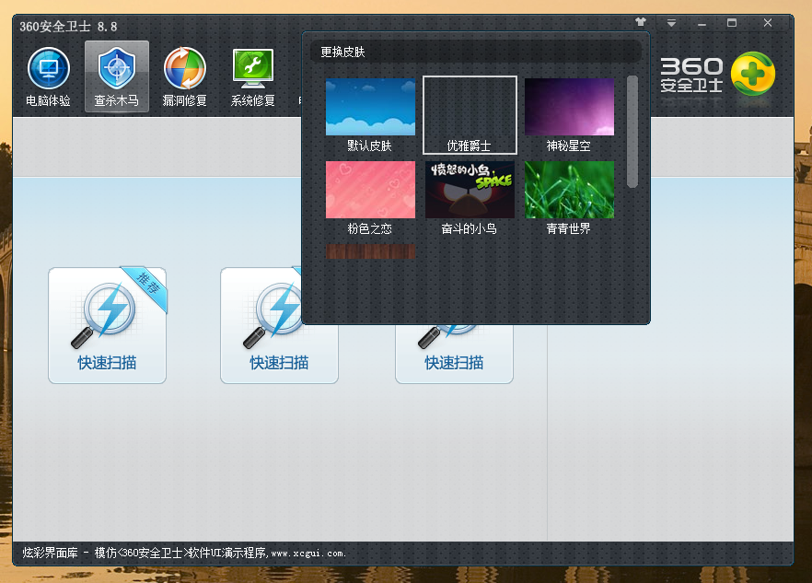812x583 pixels.
Task: Click the skin panel vertical scrollbar
Action: (x=632, y=132)
